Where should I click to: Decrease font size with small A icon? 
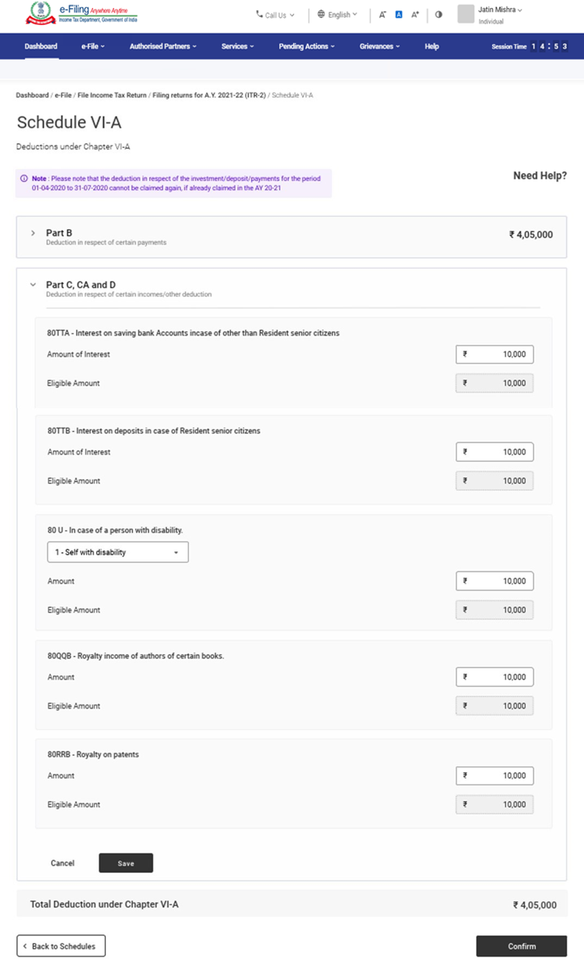pyautogui.click(x=382, y=15)
